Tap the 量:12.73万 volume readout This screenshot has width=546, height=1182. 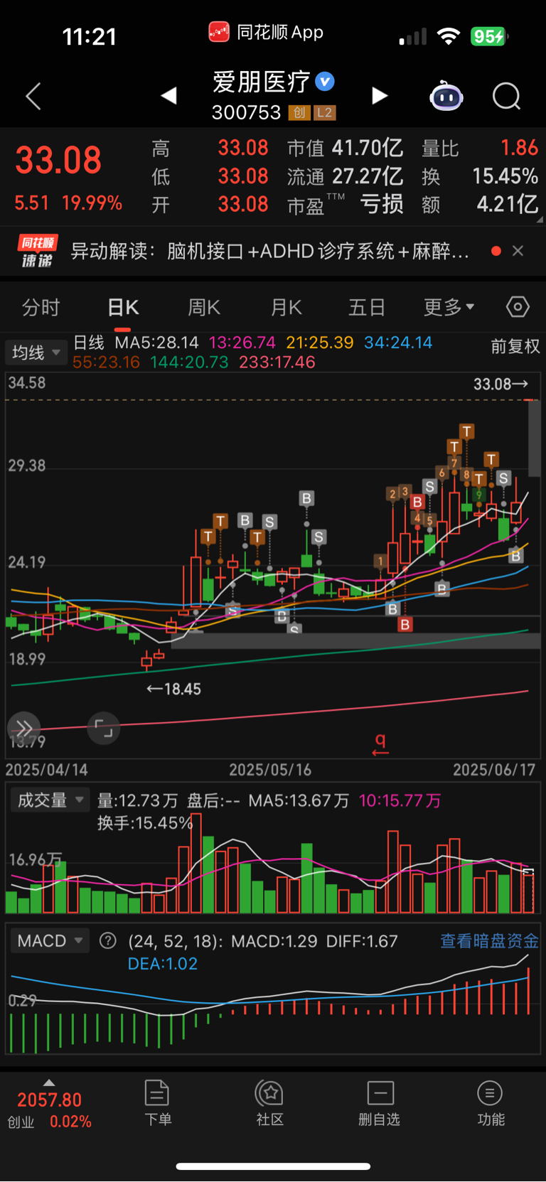(x=138, y=801)
